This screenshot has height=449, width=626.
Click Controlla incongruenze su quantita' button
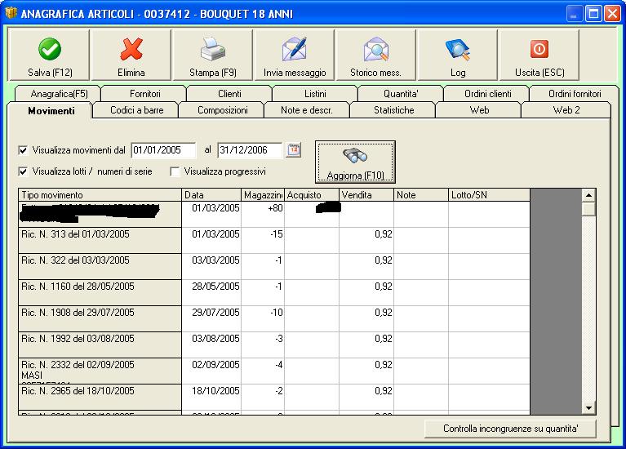pos(509,429)
